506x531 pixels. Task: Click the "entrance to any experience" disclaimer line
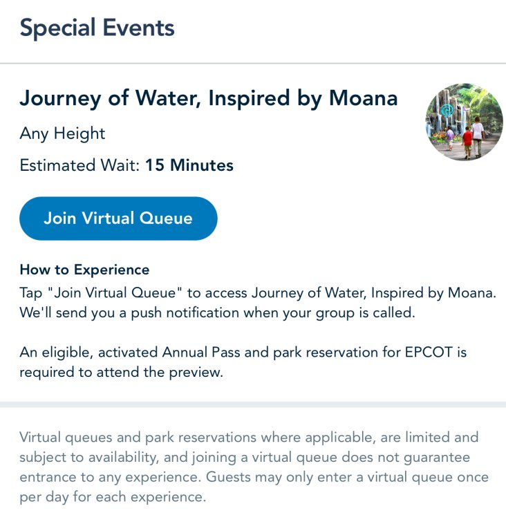pyautogui.click(x=254, y=478)
